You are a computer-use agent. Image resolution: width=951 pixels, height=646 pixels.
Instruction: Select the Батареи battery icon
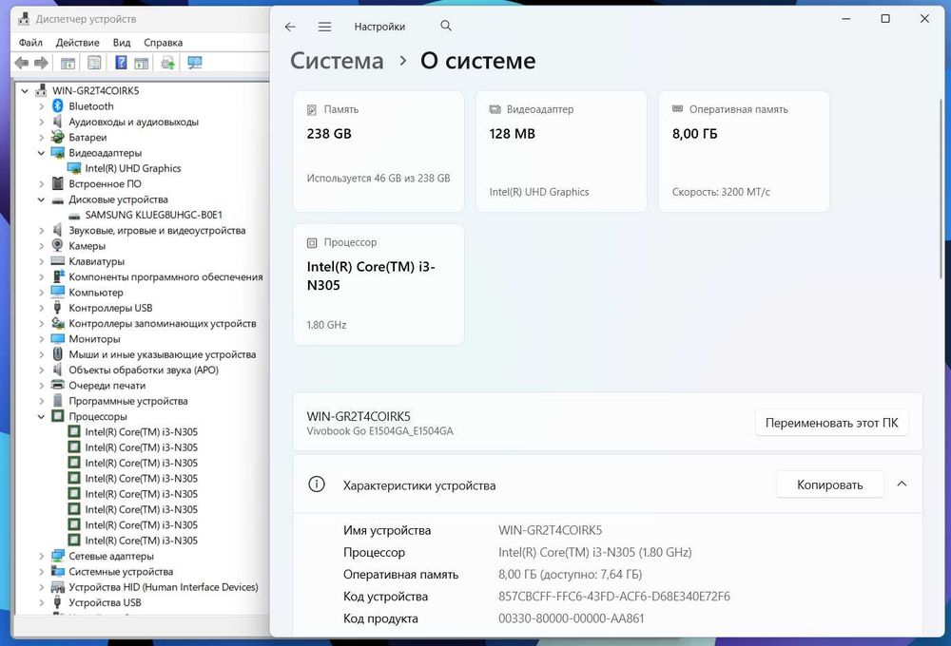pos(58,138)
